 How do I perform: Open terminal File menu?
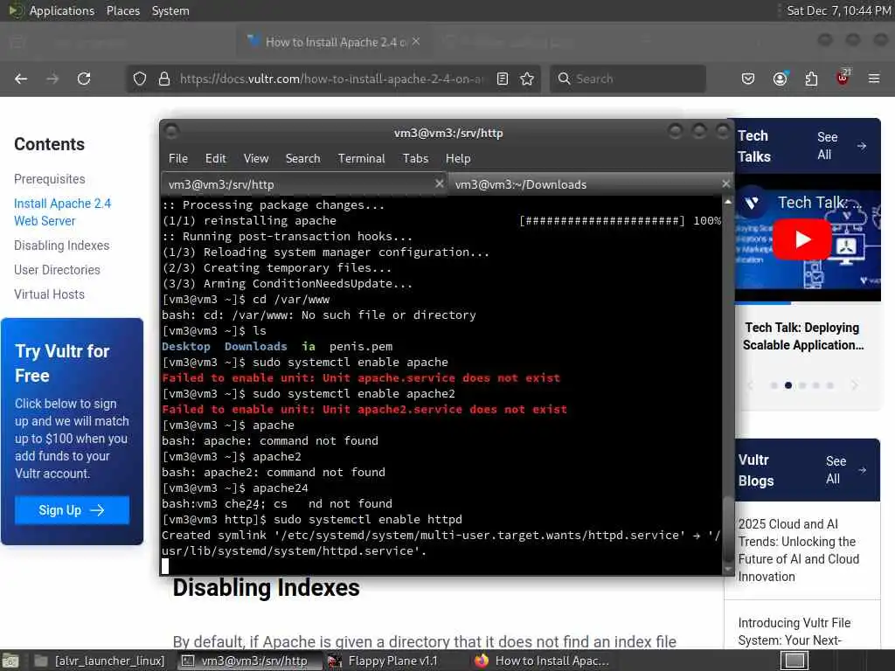[x=178, y=159]
